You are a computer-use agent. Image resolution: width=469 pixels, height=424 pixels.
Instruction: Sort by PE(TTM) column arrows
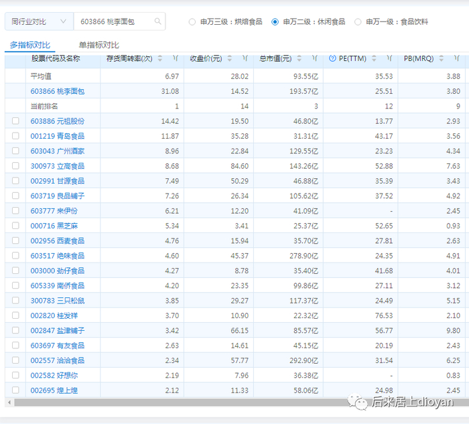click(374, 58)
